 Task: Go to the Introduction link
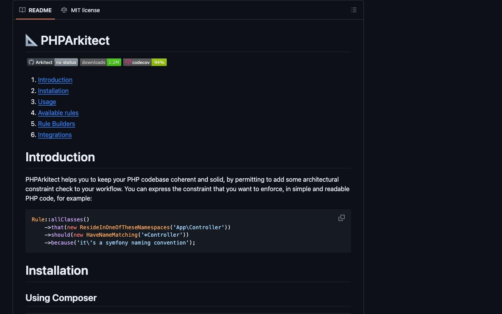coord(55,80)
